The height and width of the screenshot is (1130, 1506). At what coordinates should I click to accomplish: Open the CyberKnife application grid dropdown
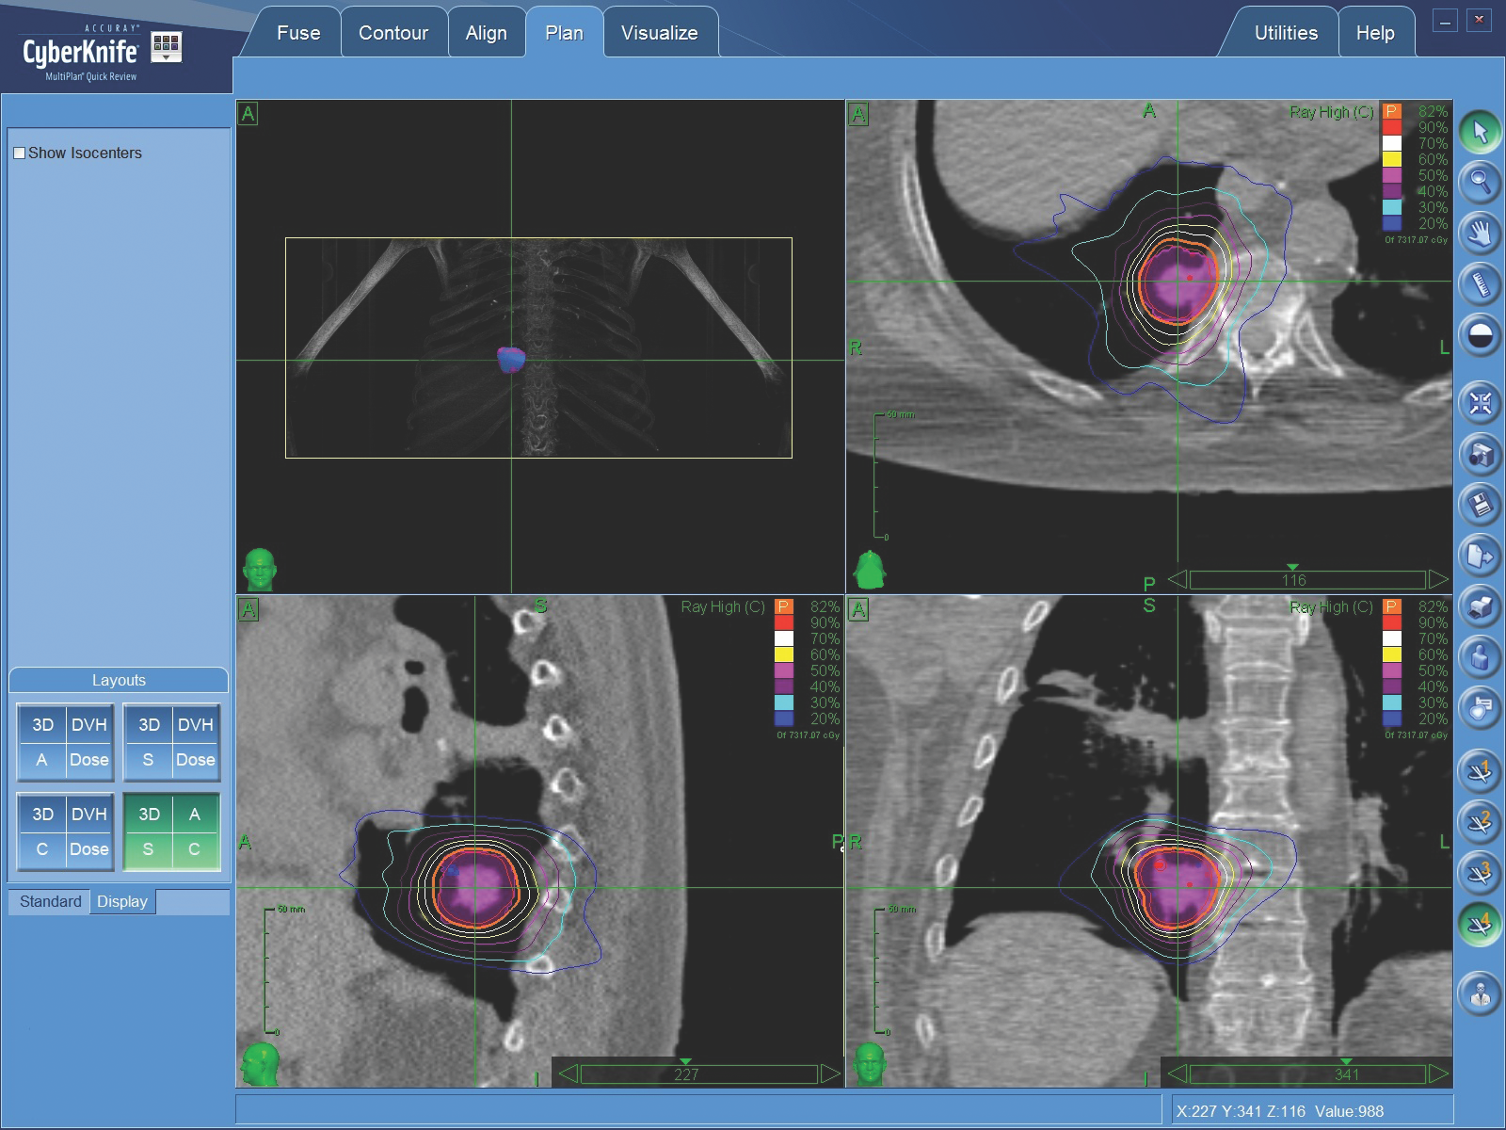167,46
